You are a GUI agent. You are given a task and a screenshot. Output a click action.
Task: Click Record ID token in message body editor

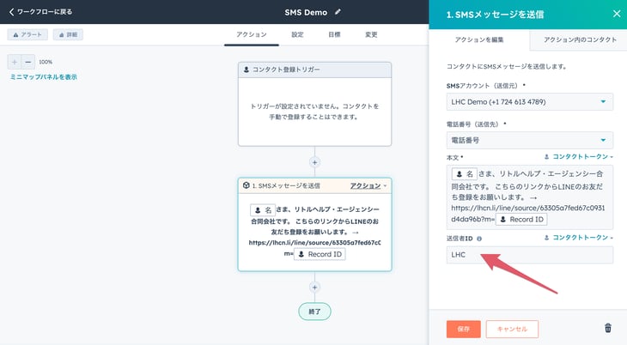point(521,220)
